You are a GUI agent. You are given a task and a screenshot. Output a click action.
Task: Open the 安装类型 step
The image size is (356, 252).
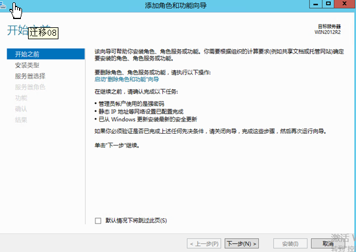pos(27,65)
